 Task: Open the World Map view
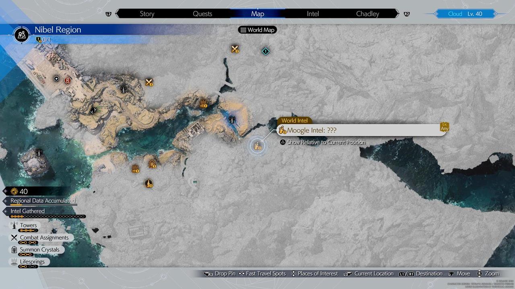[257, 30]
